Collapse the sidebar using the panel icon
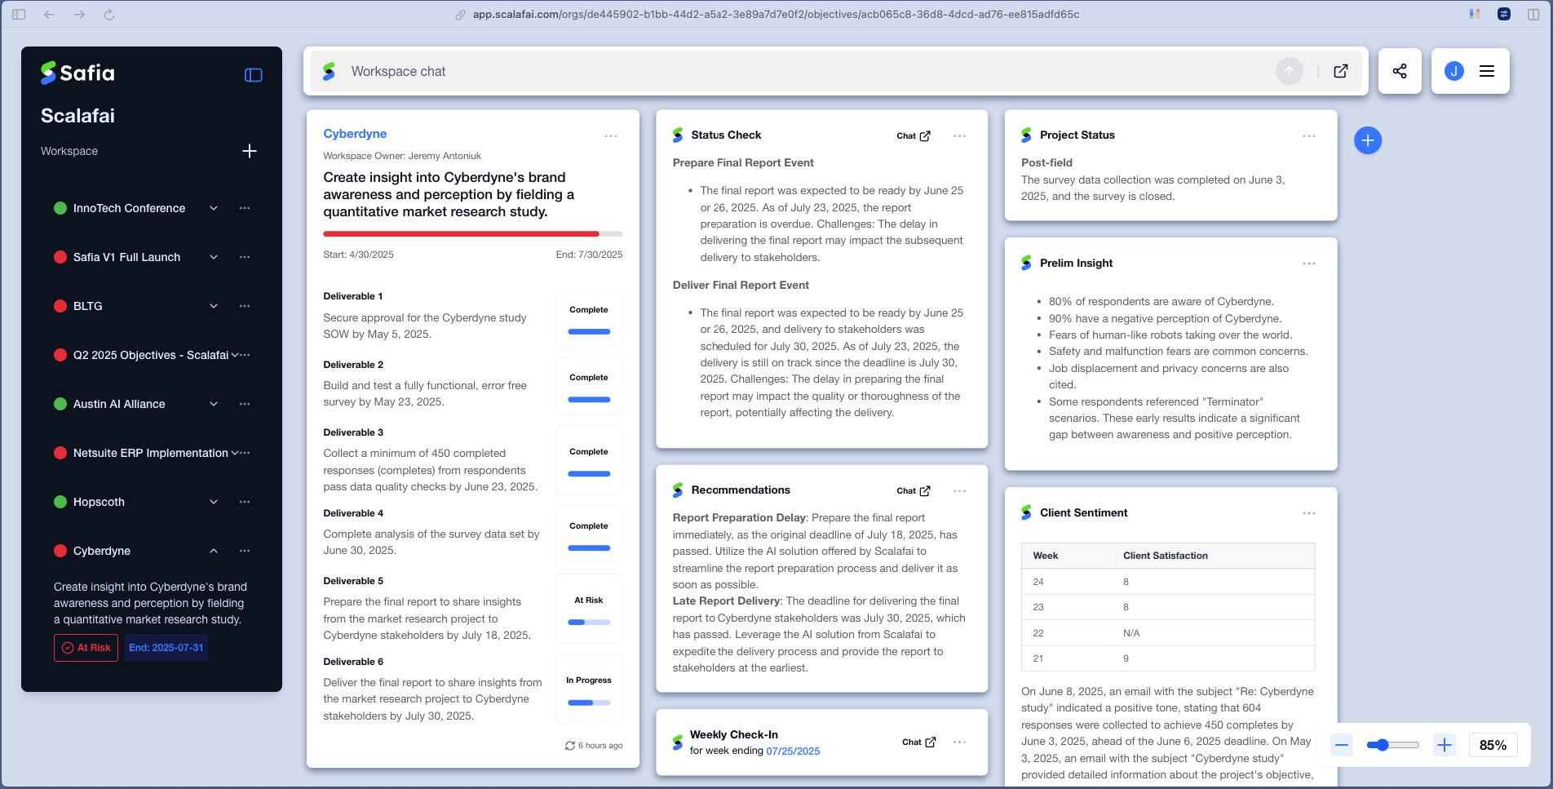This screenshot has width=1553, height=789. coord(254,75)
